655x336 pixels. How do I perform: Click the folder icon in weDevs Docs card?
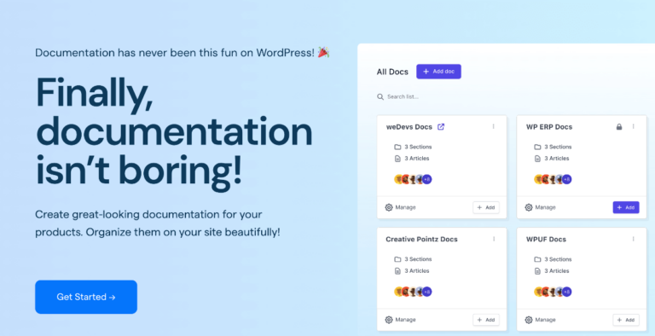397,147
